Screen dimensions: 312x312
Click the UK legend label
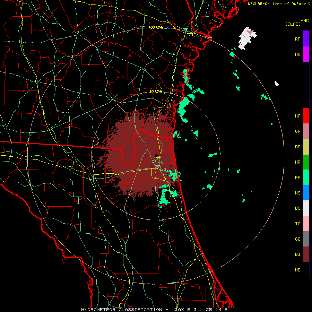coord(297,55)
